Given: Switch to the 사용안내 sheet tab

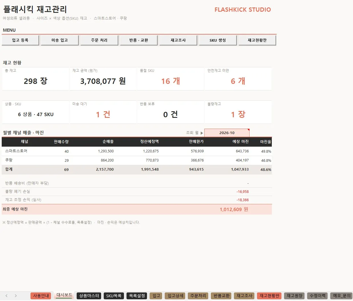Looking at the screenshot, I should 41,296.
